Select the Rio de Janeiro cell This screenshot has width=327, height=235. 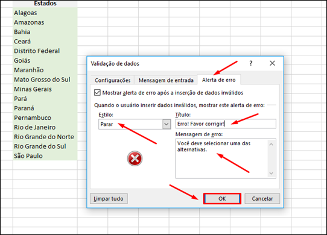(x=45, y=127)
